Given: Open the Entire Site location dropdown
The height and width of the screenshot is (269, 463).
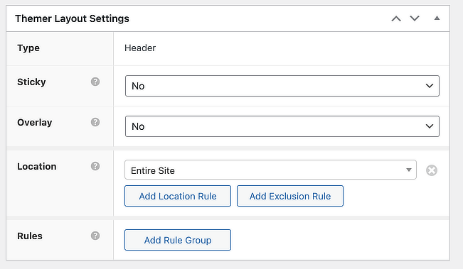Looking at the screenshot, I should (270, 170).
